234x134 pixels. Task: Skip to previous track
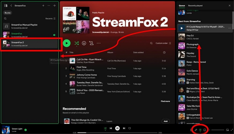111,128
